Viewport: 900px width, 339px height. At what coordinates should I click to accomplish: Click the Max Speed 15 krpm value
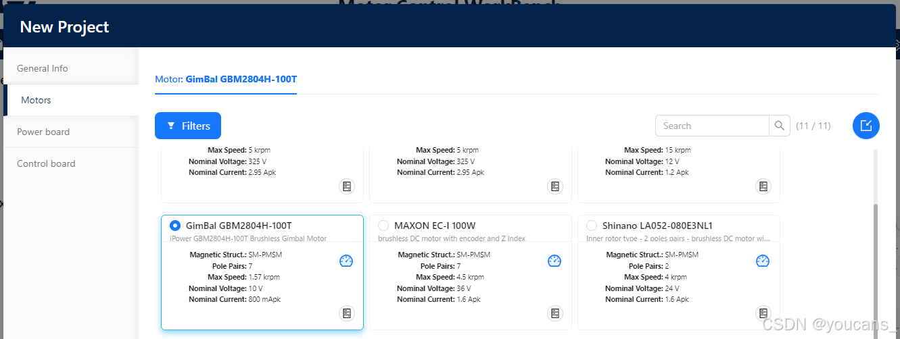click(678, 150)
